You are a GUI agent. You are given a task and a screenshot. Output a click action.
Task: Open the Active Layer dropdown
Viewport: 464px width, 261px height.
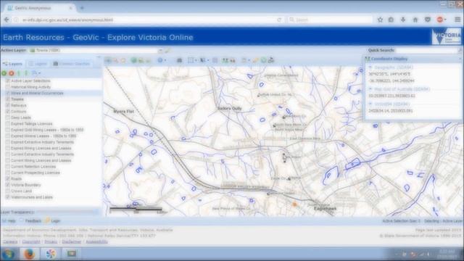pyautogui.click(x=160, y=51)
